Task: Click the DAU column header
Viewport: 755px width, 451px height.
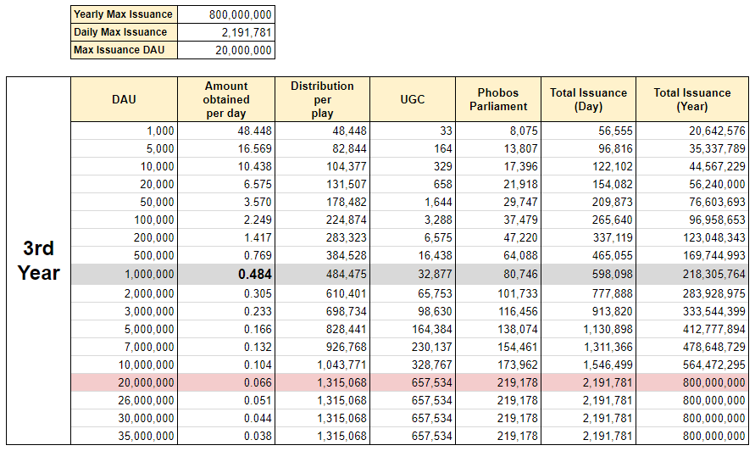Action: coord(124,99)
